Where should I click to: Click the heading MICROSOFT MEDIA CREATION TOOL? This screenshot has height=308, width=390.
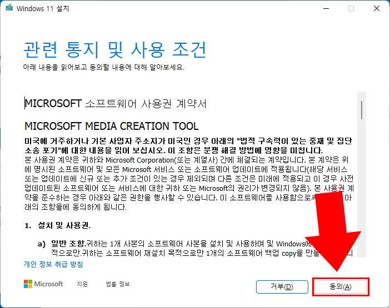tap(112, 126)
